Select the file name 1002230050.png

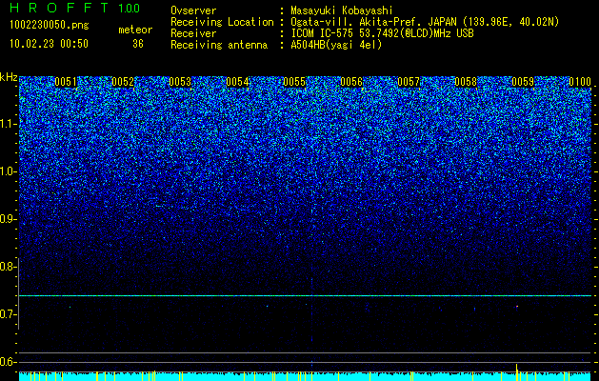50,25
